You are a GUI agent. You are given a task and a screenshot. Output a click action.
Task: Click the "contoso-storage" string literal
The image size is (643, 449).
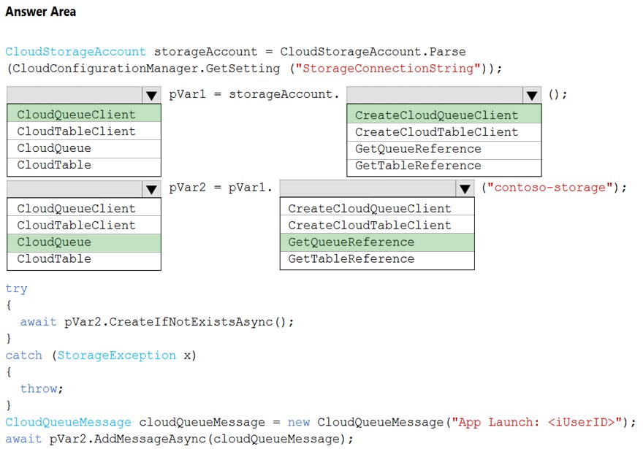(550, 188)
